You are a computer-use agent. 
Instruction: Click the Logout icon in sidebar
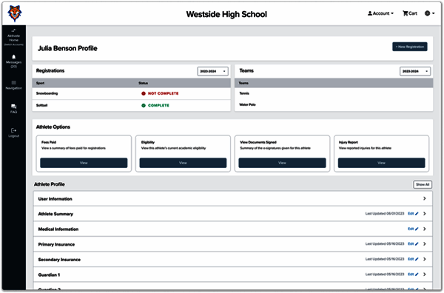coord(13,130)
